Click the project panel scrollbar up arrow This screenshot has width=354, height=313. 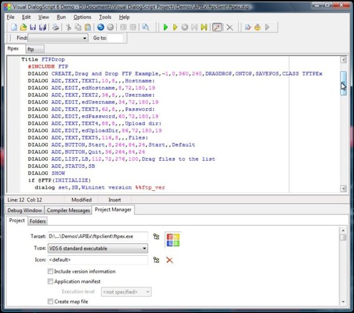click(x=343, y=230)
